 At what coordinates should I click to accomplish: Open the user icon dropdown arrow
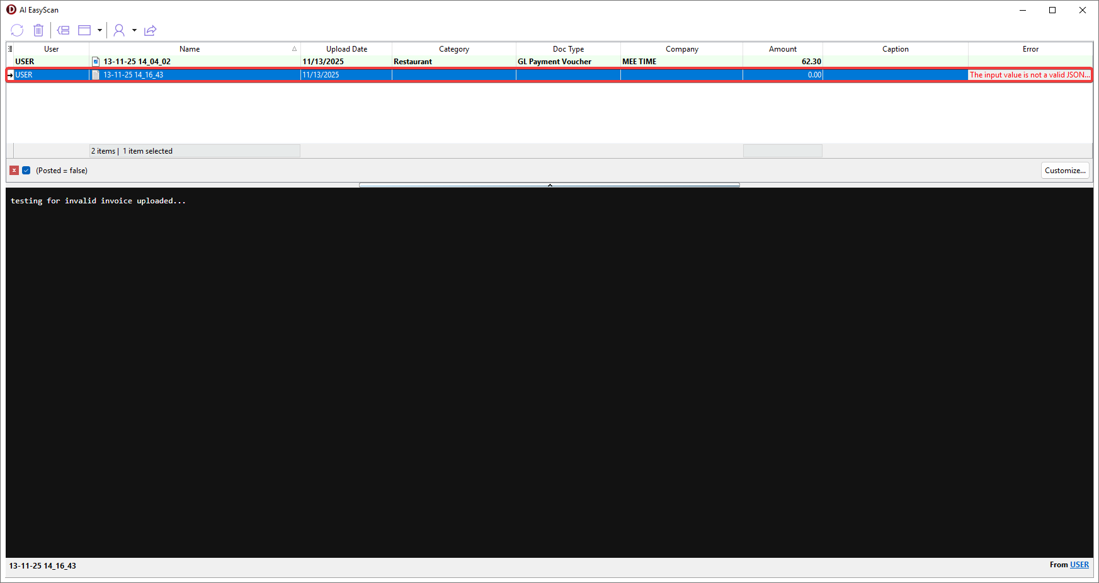click(134, 30)
